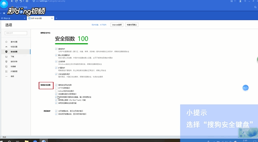Add the page with the favorites star

(x=232, y=1)
